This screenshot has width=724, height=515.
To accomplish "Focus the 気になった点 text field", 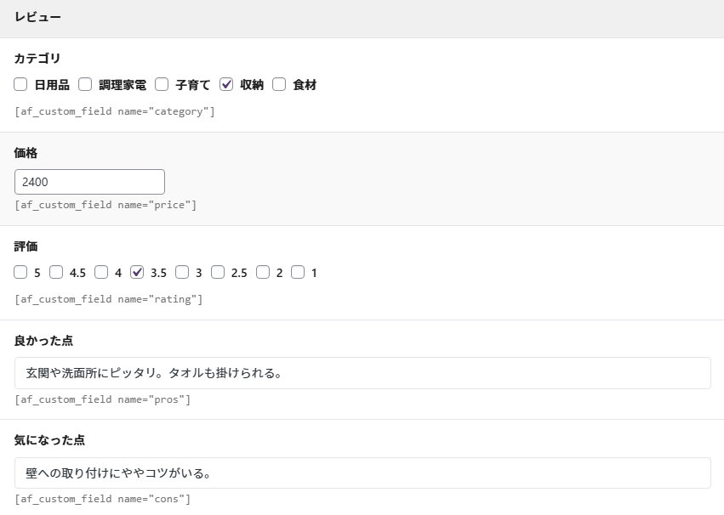I will 362,473.
